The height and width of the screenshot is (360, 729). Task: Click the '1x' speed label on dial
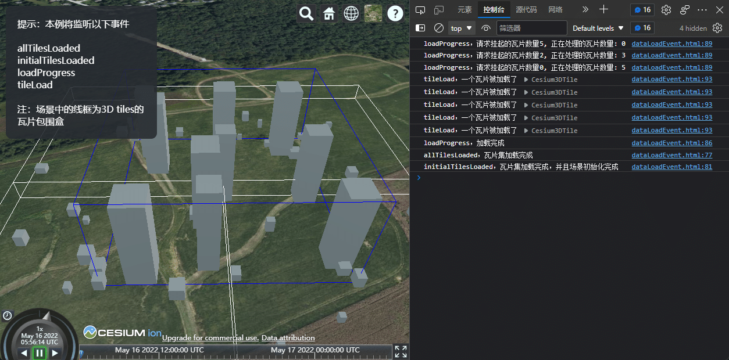(40, 329)
